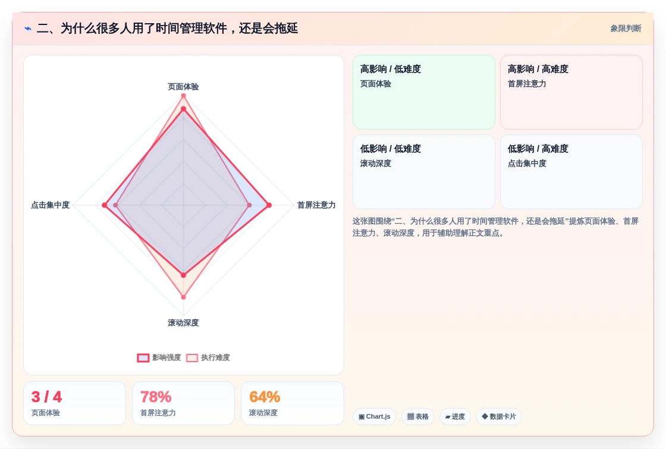This screenshot has height=449, width=666.
Task: Click the pink data point nearest 页面体验 label
Action: click(x=184, y=96)
